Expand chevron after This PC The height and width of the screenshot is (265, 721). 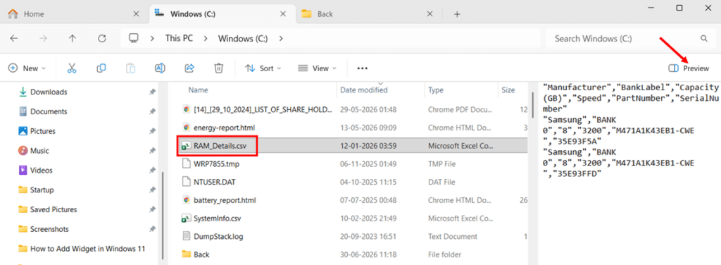[x=206, y=39]
